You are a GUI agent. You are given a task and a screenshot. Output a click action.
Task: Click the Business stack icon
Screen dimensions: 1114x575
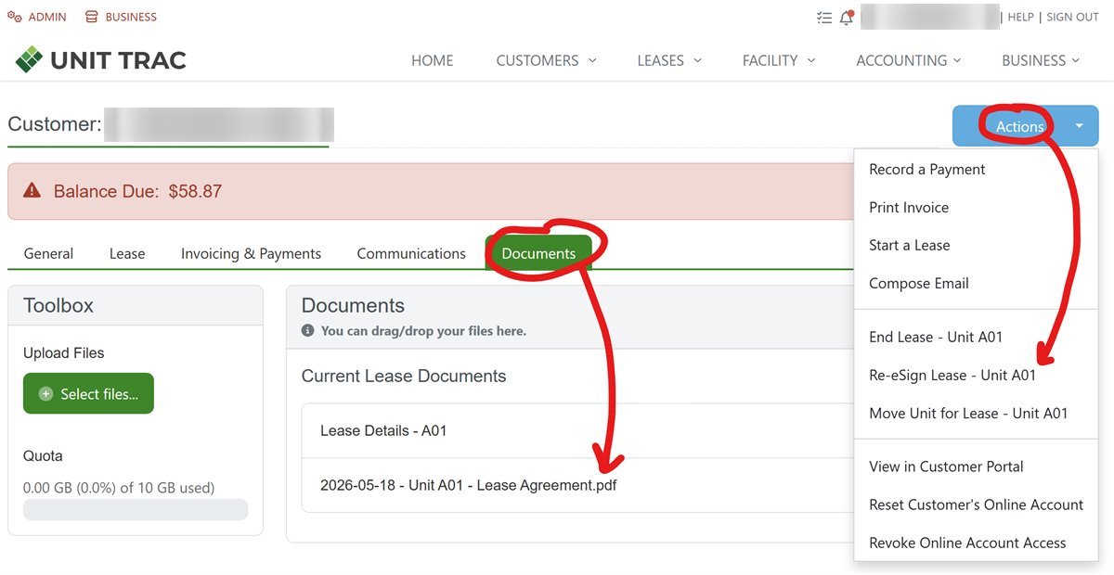click(x=91, y=17)
